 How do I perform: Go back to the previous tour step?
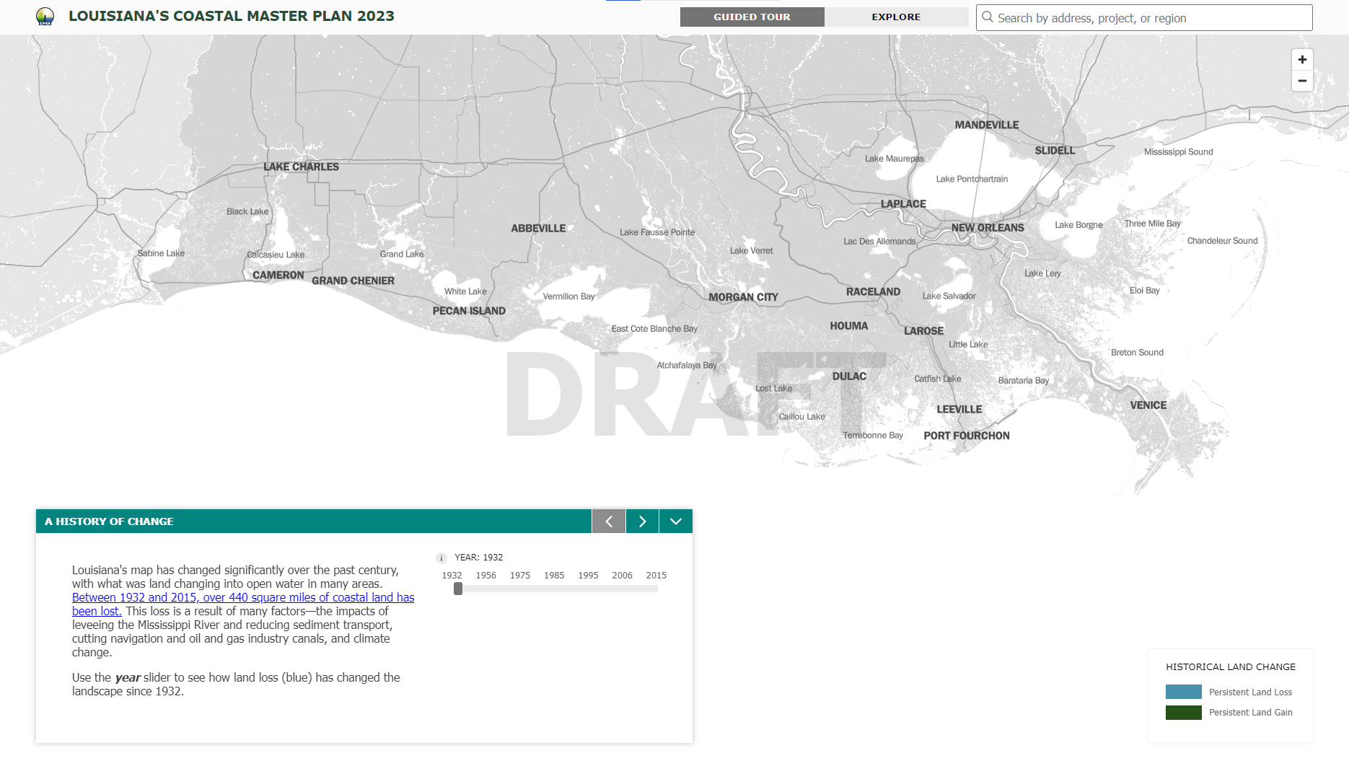tap(608, 521)
